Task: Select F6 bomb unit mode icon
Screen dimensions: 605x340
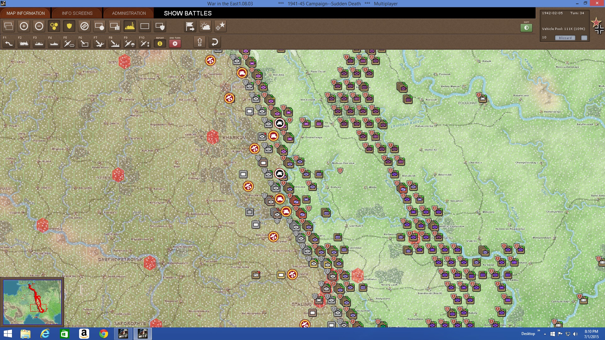Action: coord(84,43)
